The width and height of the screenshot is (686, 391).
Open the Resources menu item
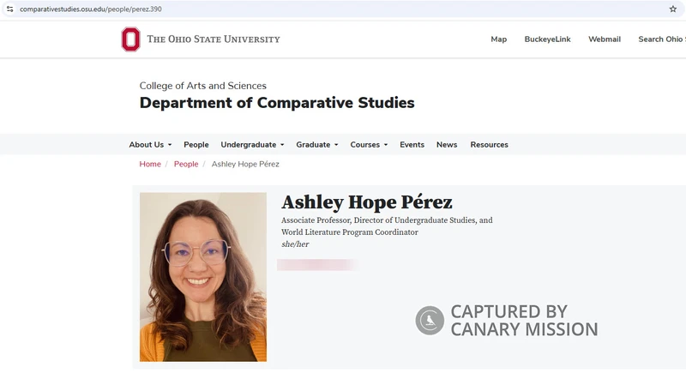pyautogui.click(x=489, y=145)
